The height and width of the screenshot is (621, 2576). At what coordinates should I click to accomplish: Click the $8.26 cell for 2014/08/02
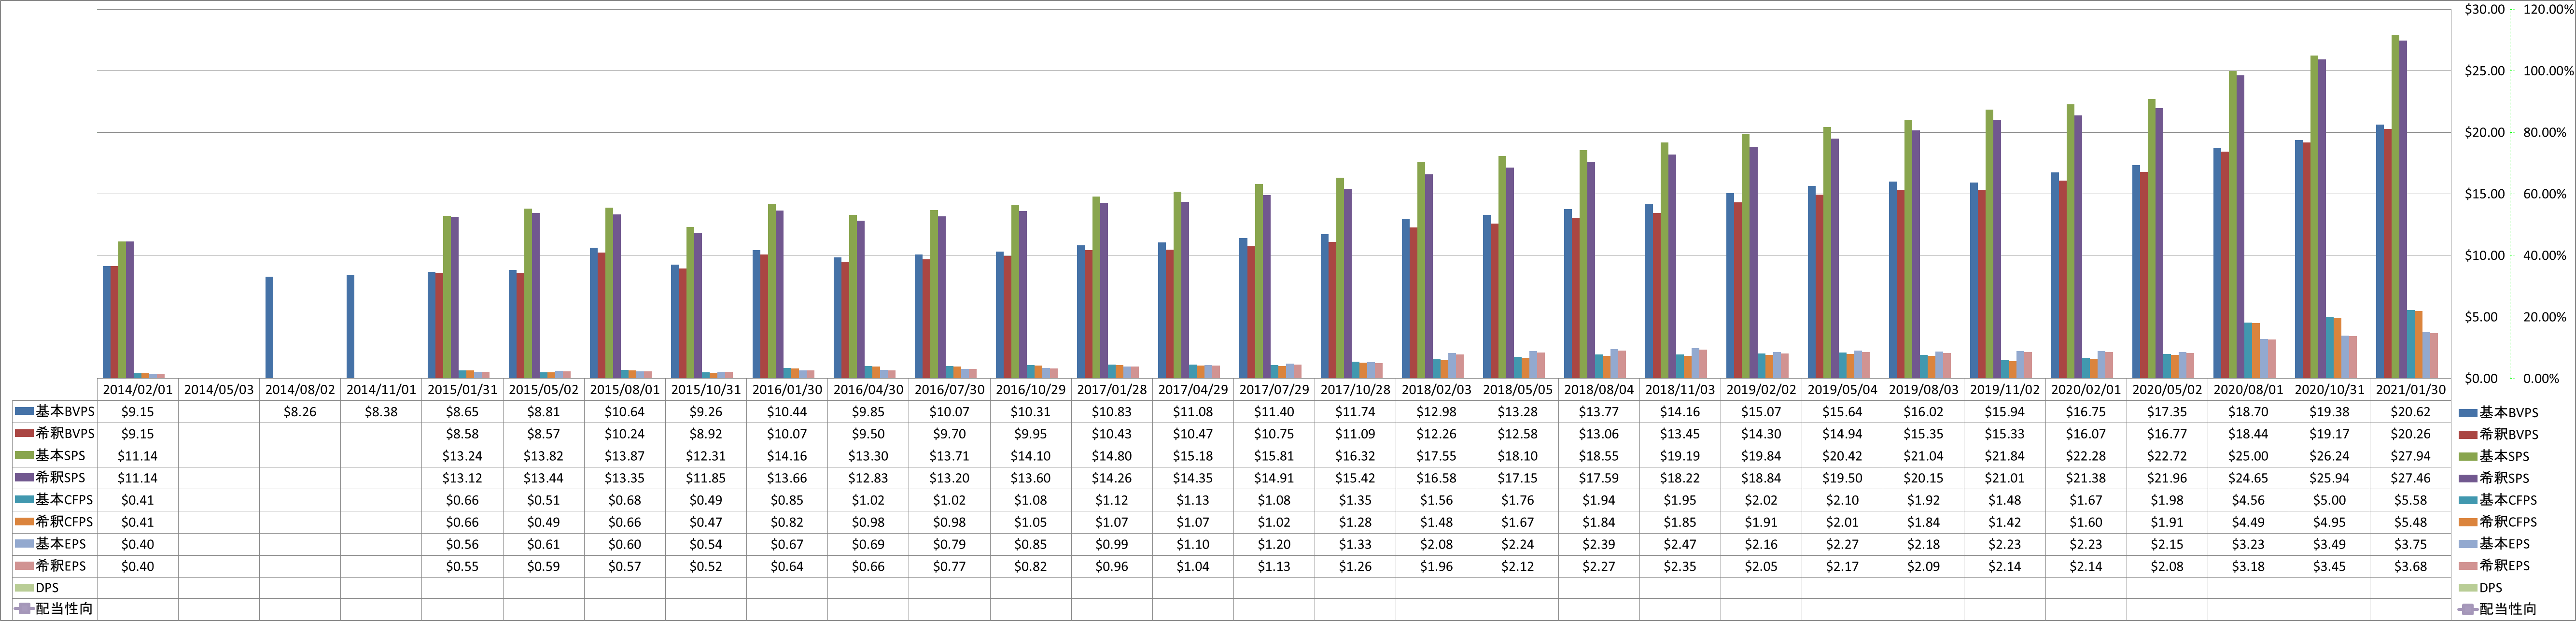[x=300, y=412]
